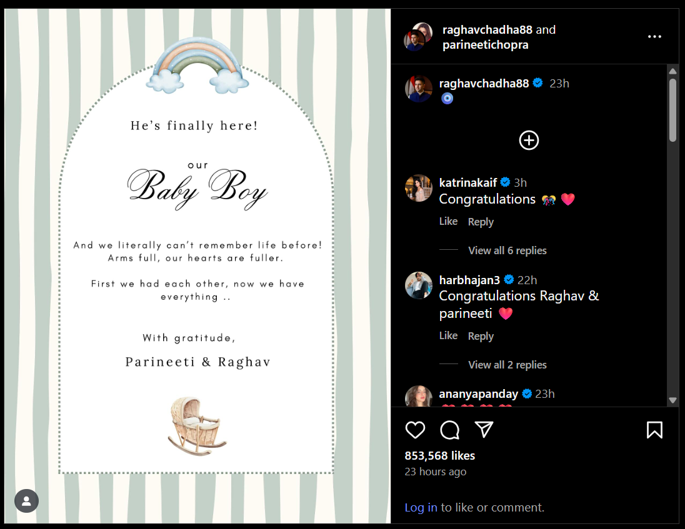The width and height of the screenshot is (685, 529).
Task: Click Log in link
Action: (421, 507)
